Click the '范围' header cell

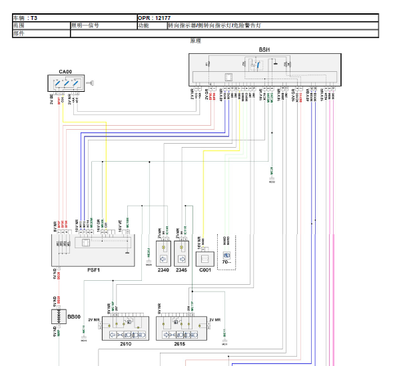pos(41,25)
